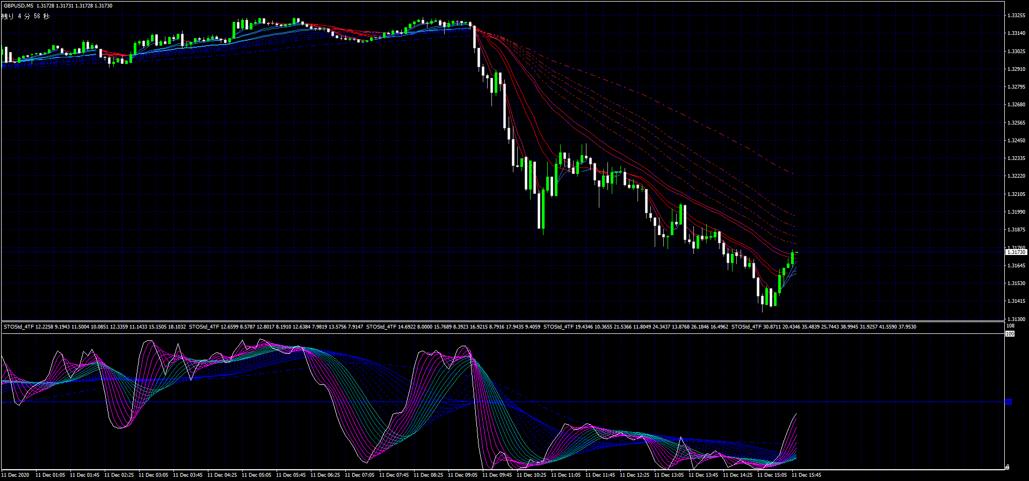Click the 11 Dec 11:45 time label

[x=600, y=475]
